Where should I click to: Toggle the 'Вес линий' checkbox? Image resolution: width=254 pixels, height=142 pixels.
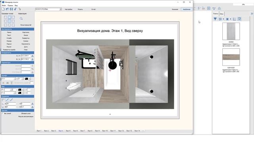3,114
